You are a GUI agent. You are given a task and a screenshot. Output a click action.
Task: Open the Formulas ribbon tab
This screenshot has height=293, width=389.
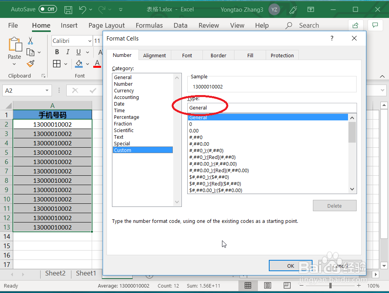tap(149, 25)
